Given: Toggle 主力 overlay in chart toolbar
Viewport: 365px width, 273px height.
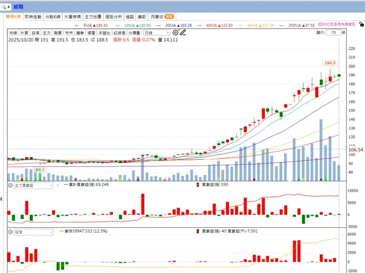Looking at the screenshot, I should pyautogui.click(x=47, y=33).
